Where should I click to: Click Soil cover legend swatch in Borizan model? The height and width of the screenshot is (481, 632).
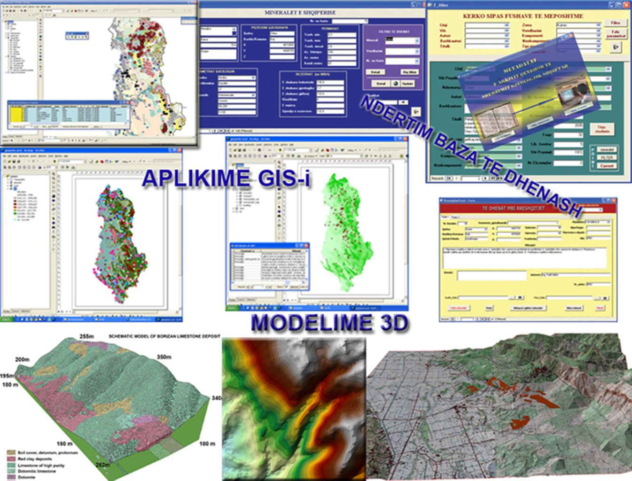[x=11, y=453]
